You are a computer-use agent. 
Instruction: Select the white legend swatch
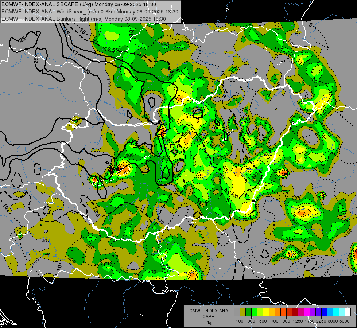tap(348, 312)
